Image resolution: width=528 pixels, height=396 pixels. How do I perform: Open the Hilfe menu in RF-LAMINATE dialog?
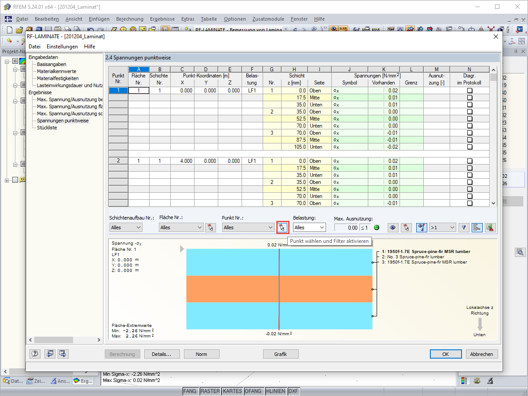point(89,47)
